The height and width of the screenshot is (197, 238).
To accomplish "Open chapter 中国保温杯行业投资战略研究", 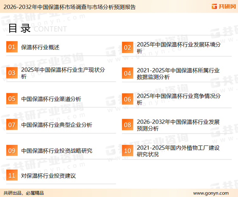I will coord(56,151).
